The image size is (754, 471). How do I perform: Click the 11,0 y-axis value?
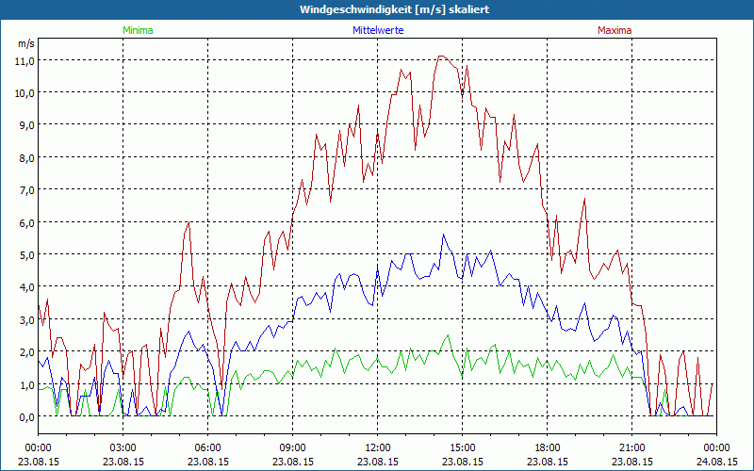click(25, 60)
